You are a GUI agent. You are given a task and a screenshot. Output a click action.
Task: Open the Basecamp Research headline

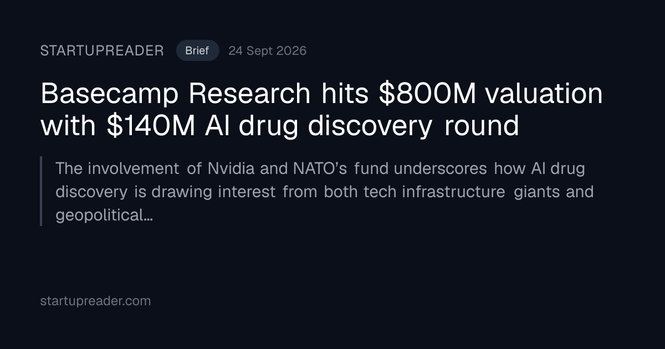321,110
